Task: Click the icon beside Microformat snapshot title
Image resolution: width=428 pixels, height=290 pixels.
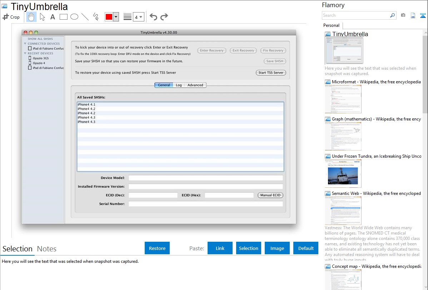Action: coord(328,82)
